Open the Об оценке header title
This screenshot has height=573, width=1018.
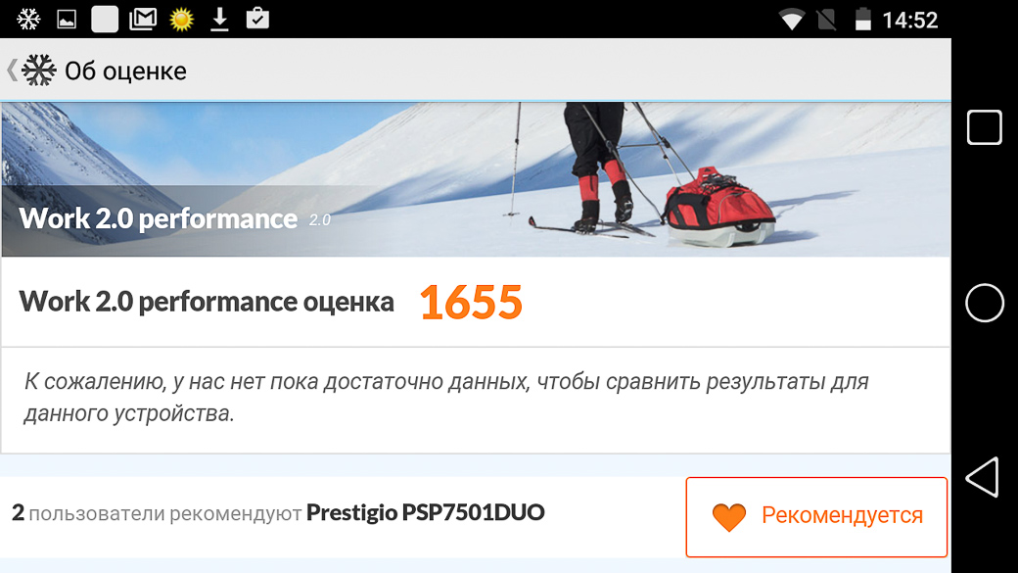pyautogui.click(x=125, y=71)
